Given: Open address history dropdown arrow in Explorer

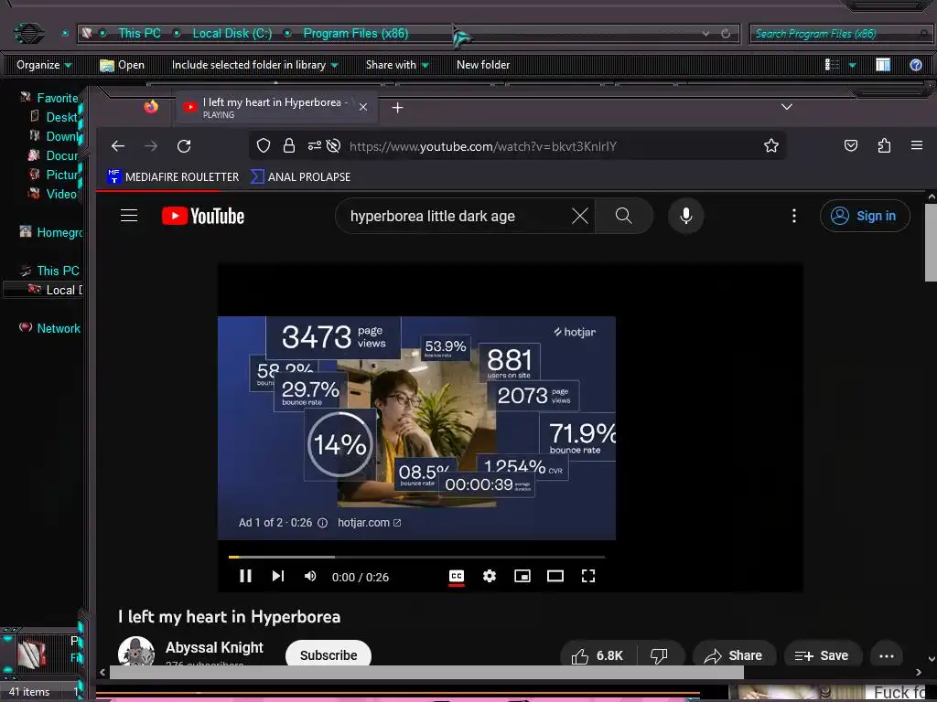Looking at the screenshot, I should pos(705,34).
